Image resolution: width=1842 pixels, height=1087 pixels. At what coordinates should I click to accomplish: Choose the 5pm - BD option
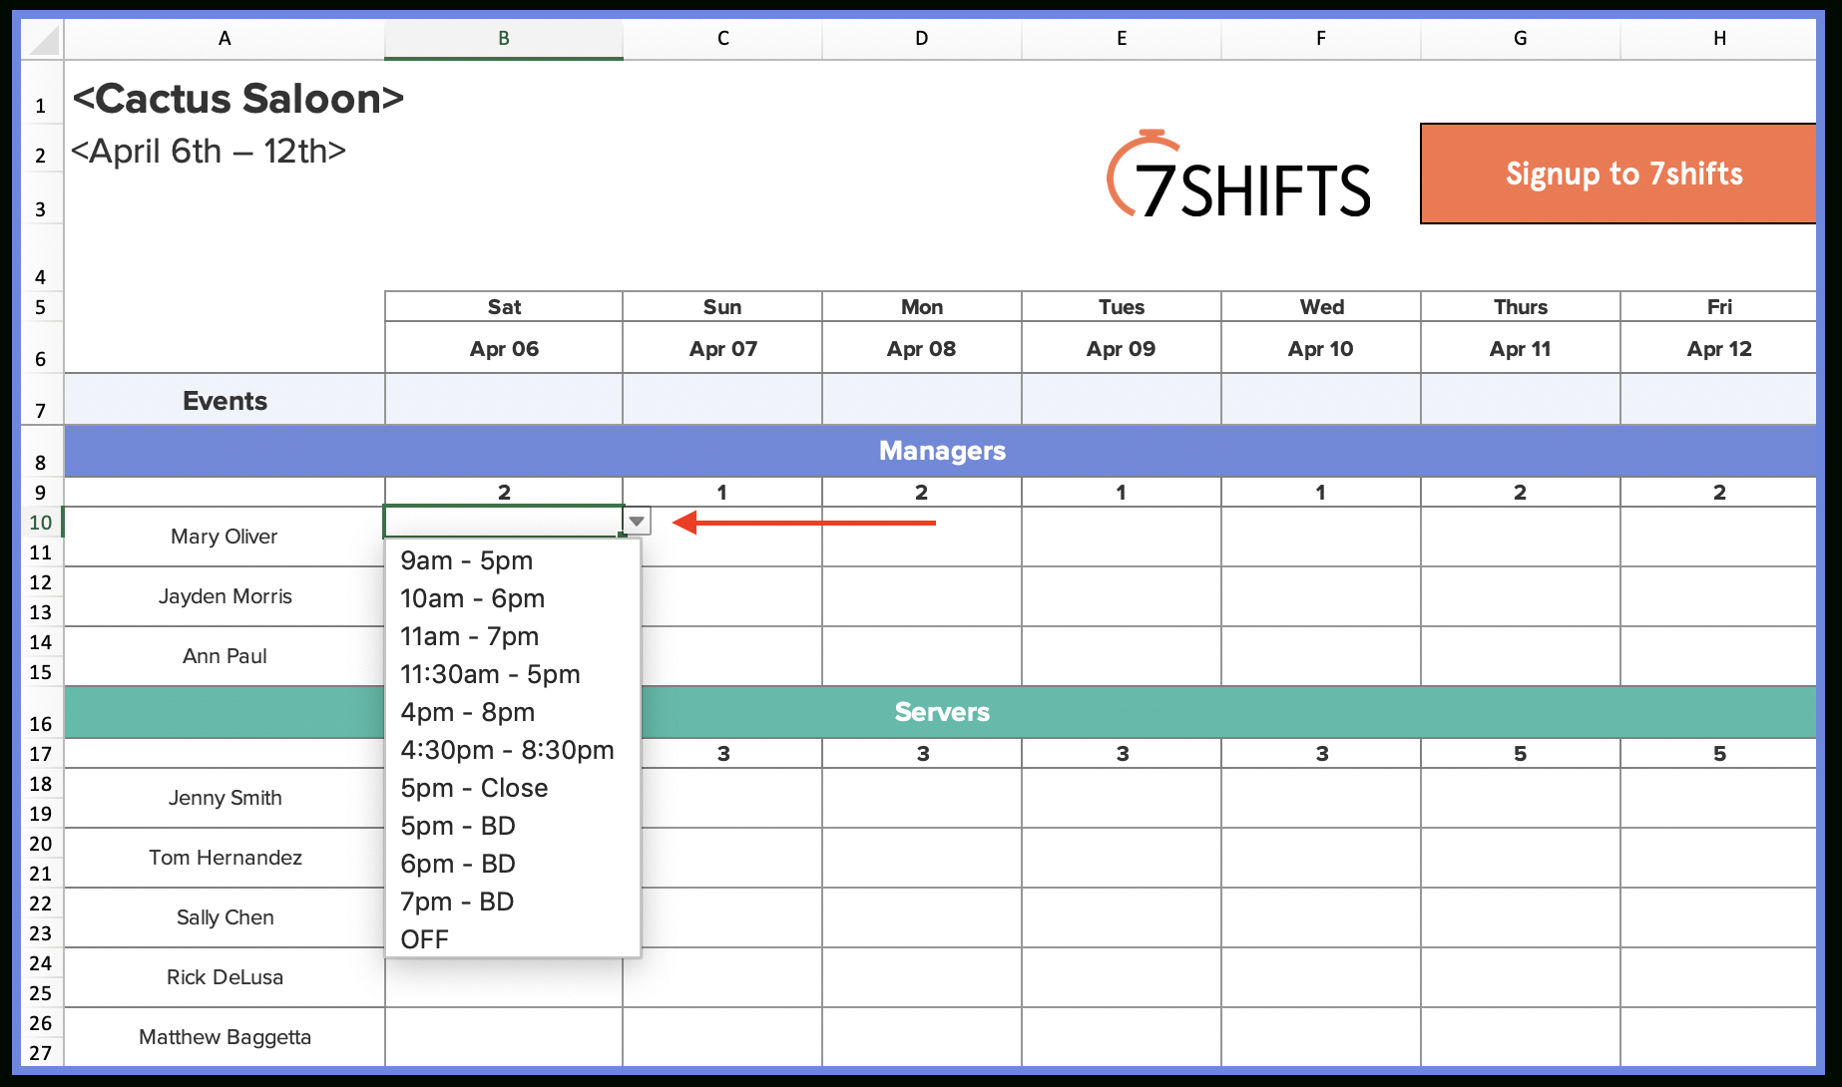pos(512,826)
